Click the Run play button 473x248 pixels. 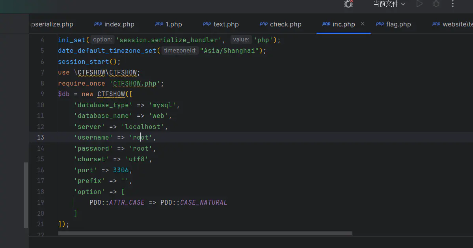pyautogui.click(x=419, y=4)
